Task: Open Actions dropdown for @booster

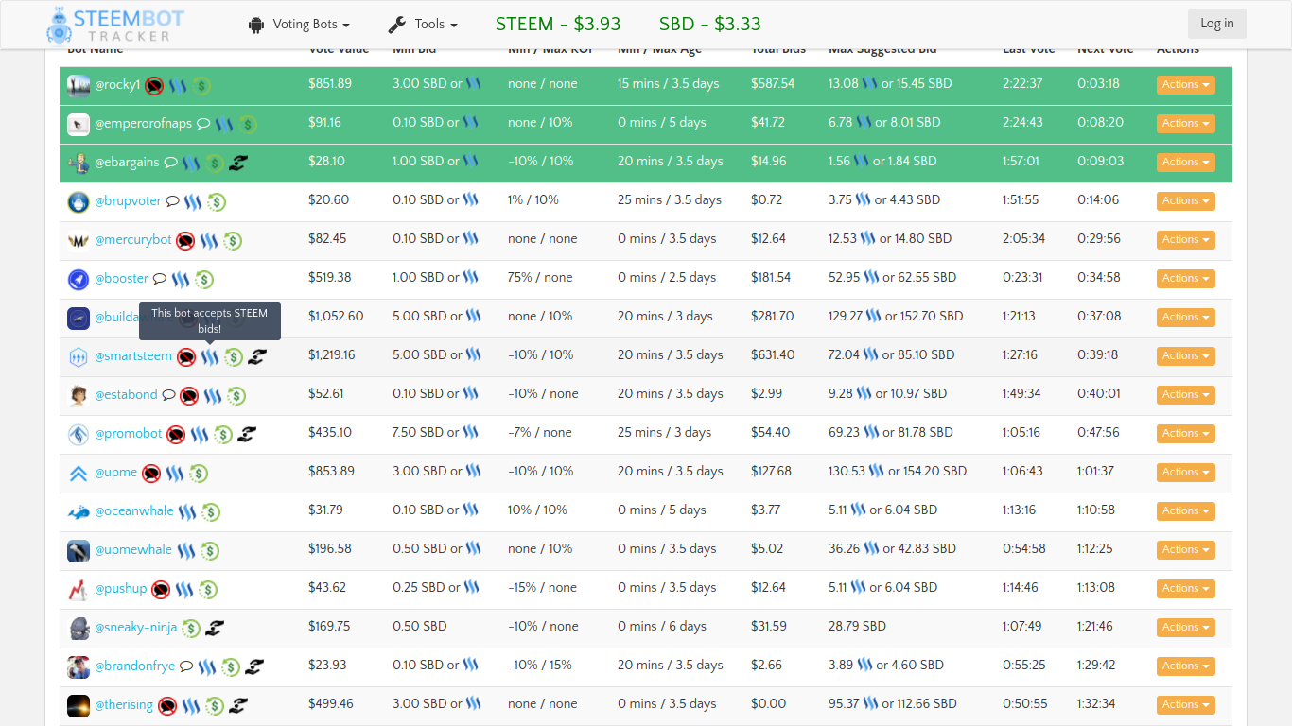Action: (1186, 279)
